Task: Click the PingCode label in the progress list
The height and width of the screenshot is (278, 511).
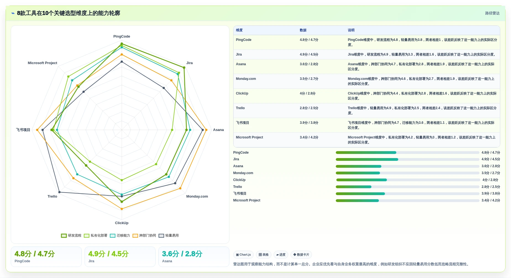Action: tap(241, 153)
